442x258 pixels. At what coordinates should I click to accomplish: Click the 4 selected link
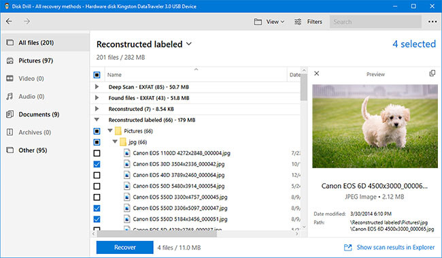coord(414,44)
